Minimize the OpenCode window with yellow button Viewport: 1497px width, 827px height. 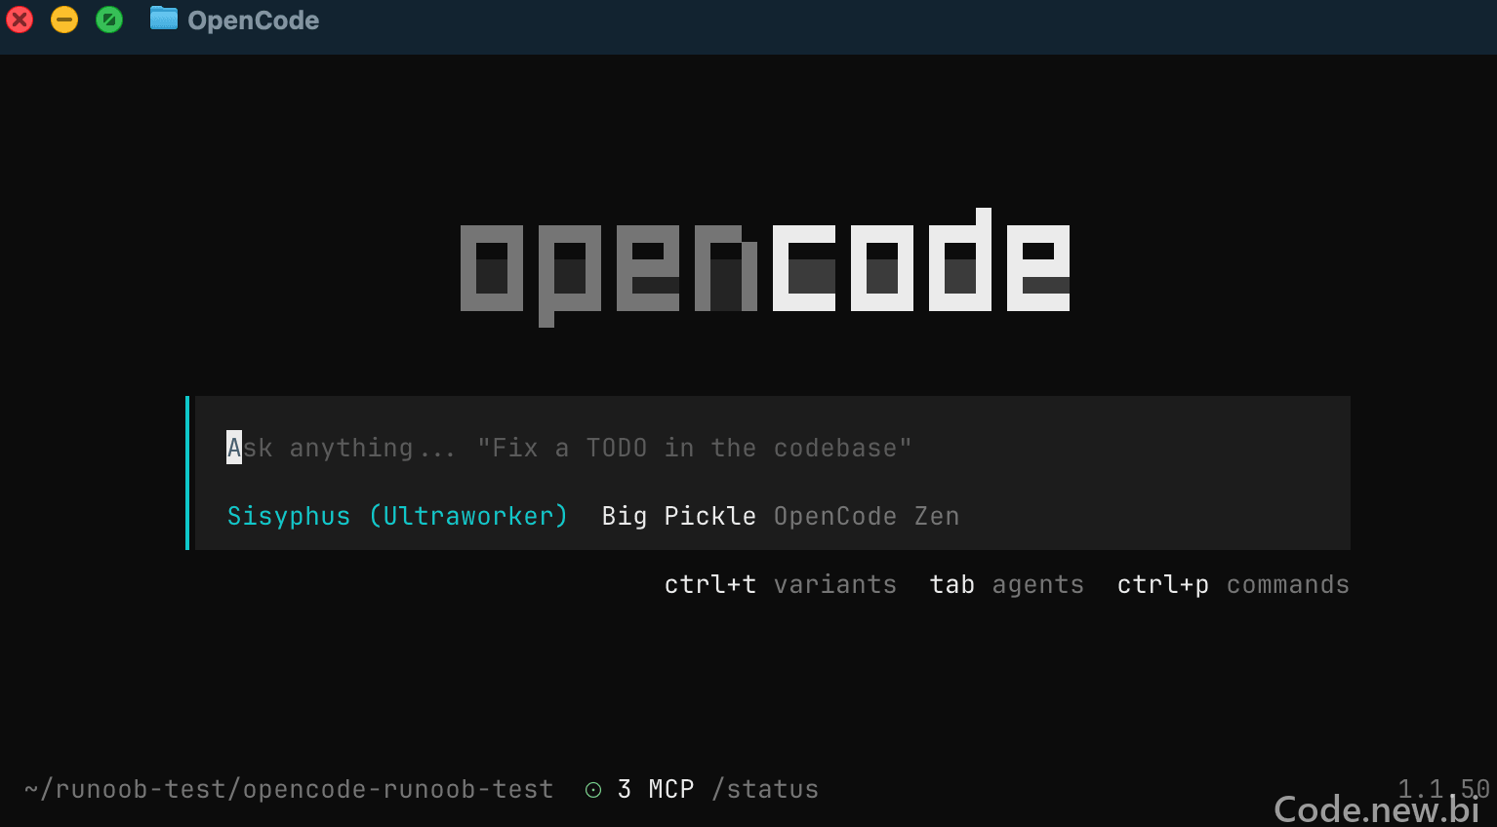pos(64,20)
